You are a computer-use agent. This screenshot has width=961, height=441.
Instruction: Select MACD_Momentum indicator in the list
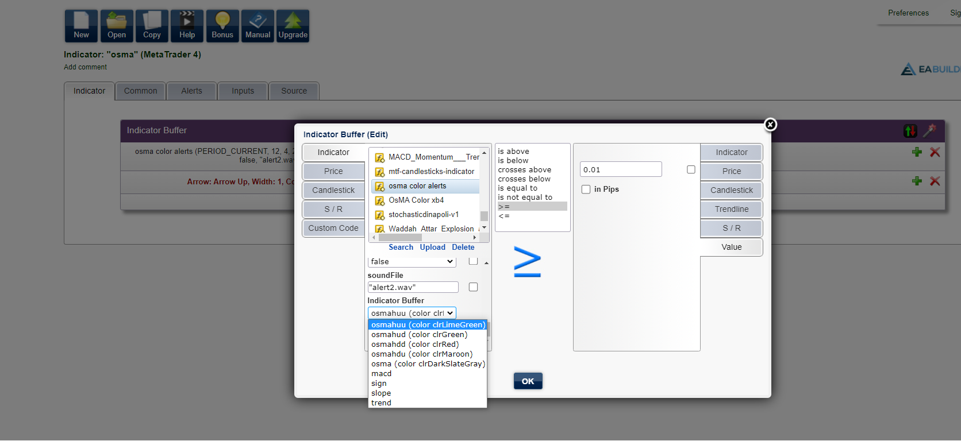pyautogui.click(x=426, y=157)
